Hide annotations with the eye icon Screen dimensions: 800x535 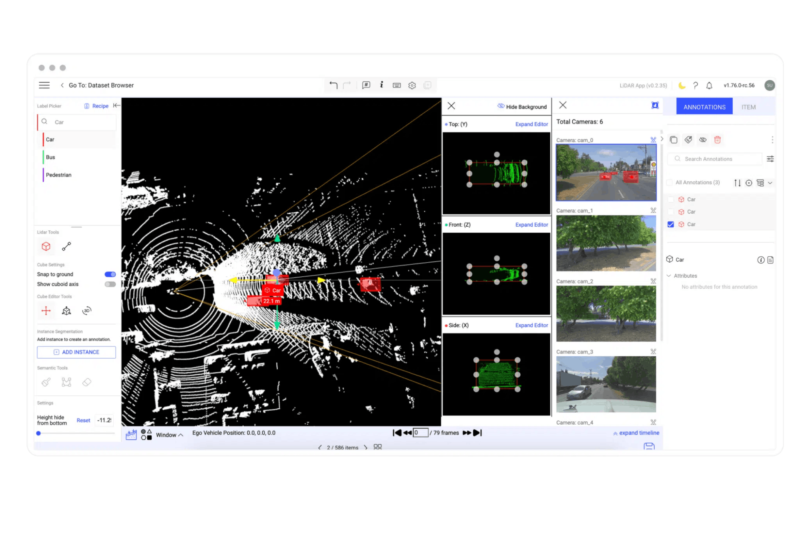coord(703,140)
